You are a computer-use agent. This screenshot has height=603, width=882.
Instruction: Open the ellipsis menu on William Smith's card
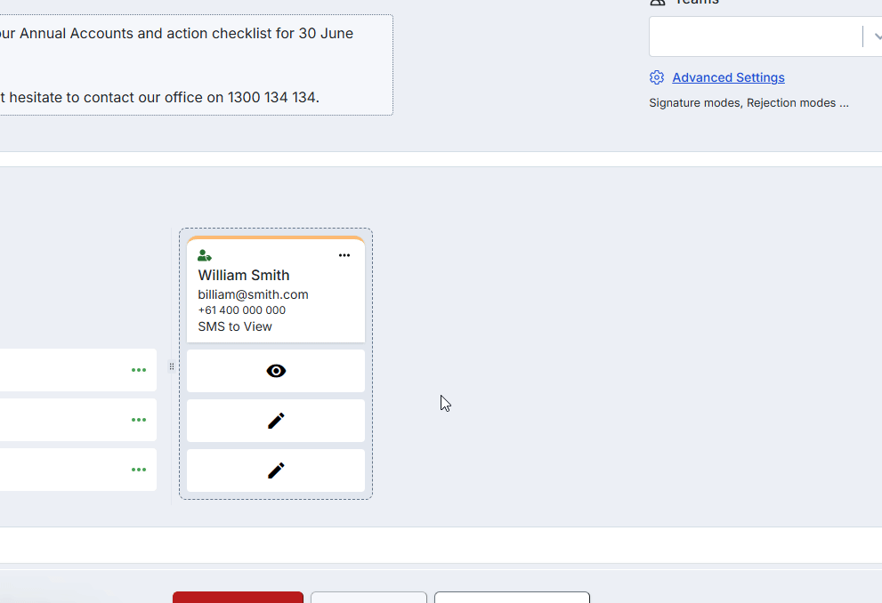pyautogui.click(x=344, y=255)
